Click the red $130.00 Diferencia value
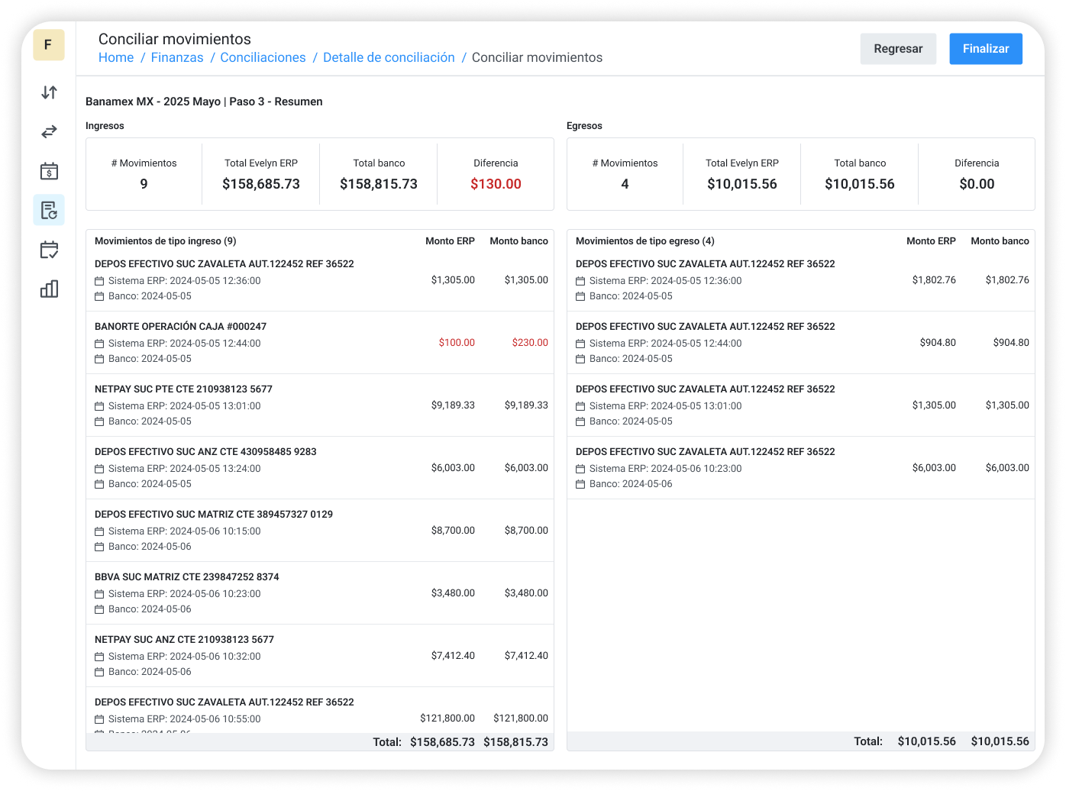The image size is (1066, 791). click(x=496, y=184)
